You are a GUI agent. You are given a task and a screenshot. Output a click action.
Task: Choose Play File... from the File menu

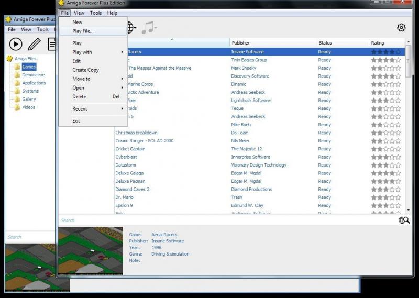[x=93, y=31]
